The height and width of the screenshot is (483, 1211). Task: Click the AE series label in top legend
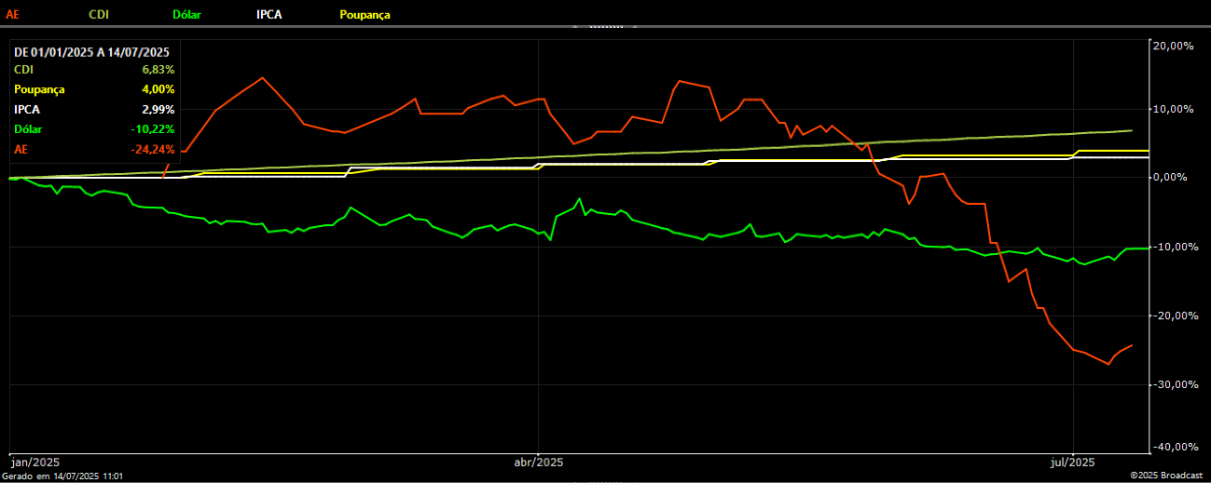point(13,15)
